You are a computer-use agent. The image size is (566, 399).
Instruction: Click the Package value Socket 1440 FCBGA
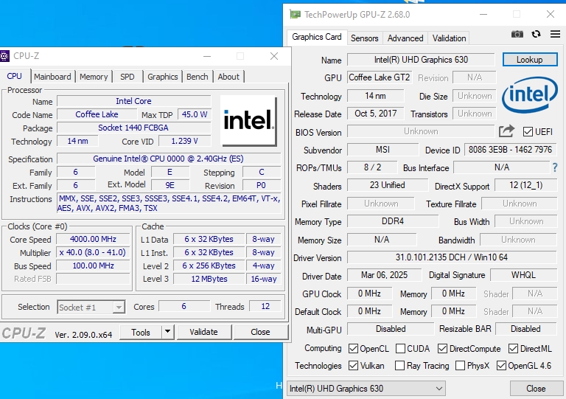pos(133,128)
